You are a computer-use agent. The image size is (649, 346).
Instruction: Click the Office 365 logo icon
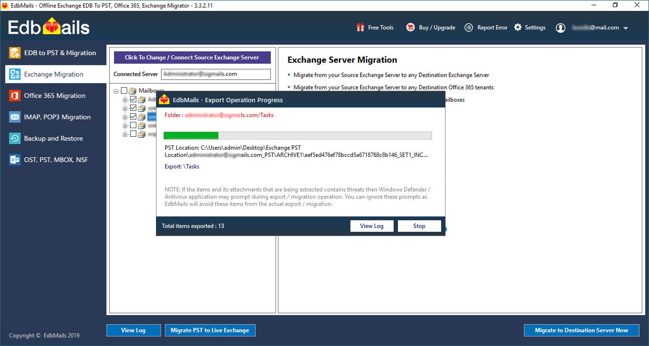point(15,95)
